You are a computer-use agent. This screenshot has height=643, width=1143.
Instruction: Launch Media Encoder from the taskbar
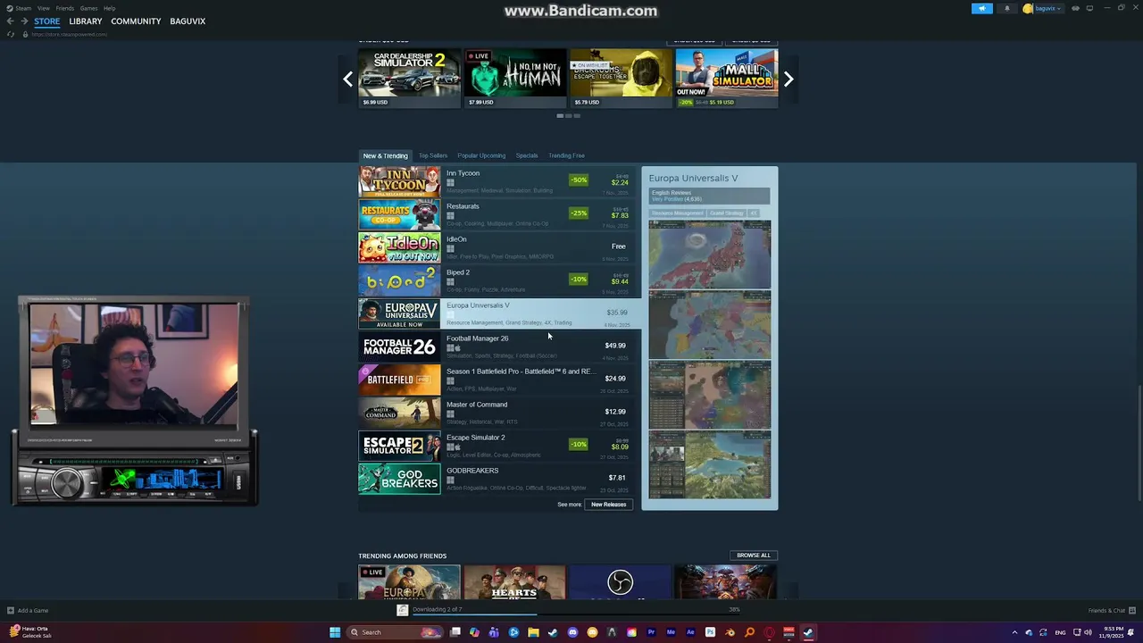coord(671,632)
